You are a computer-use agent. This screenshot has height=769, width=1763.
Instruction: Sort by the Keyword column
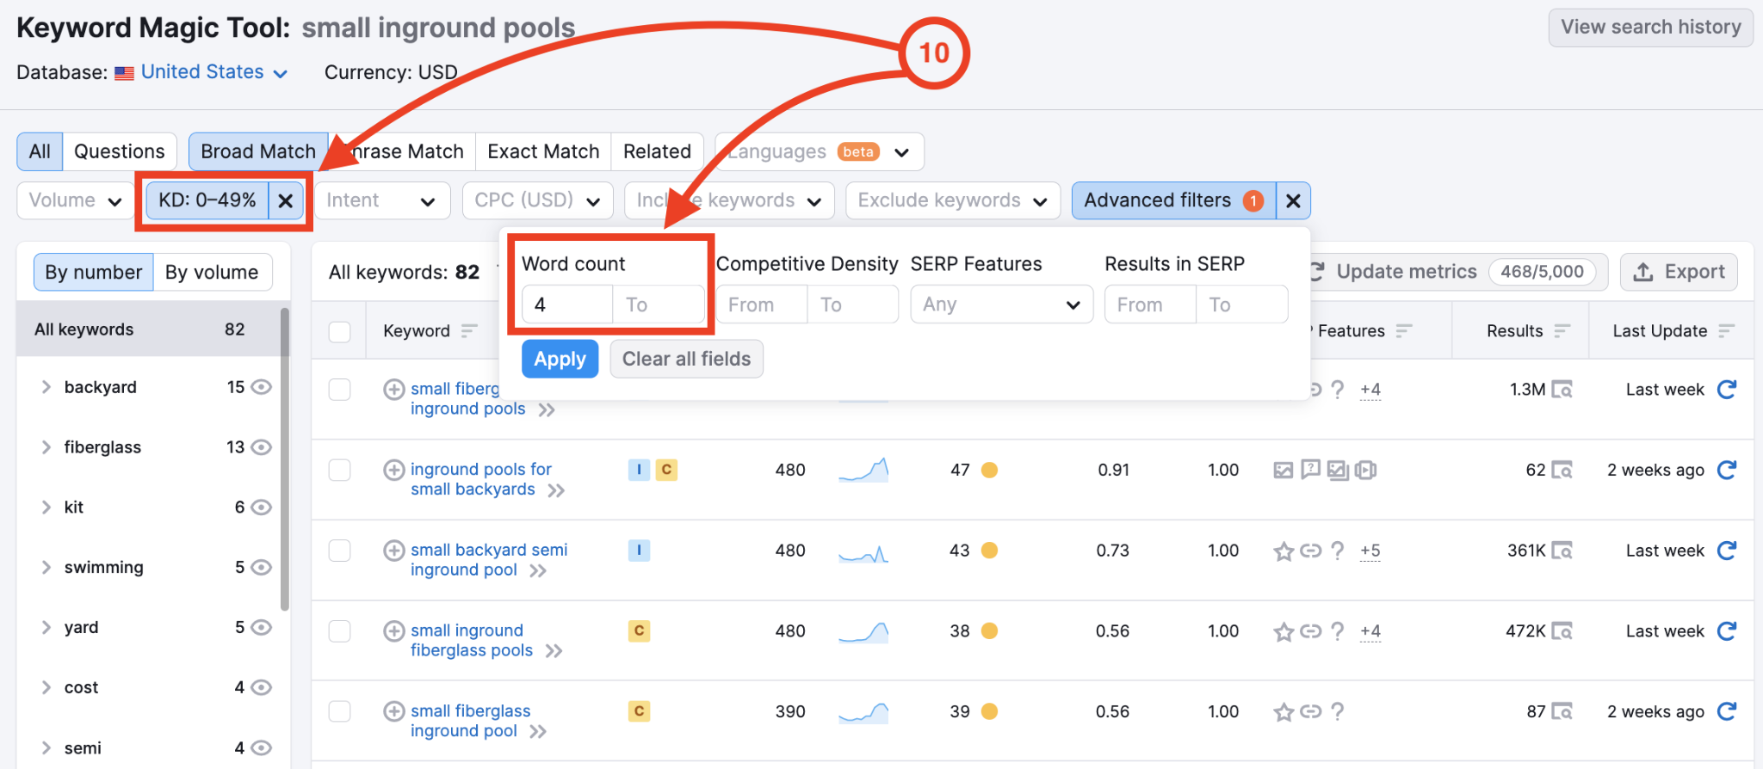469,331
